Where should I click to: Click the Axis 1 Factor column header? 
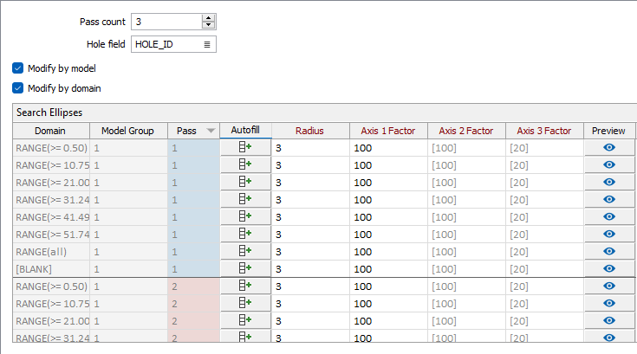pos(388,131)
